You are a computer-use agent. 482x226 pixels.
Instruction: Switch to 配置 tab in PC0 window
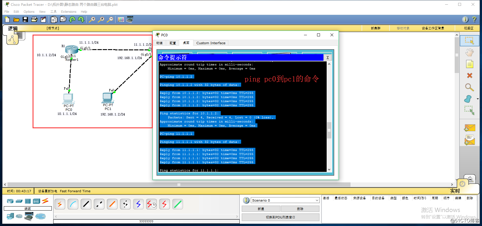click(x=173, y=43)
